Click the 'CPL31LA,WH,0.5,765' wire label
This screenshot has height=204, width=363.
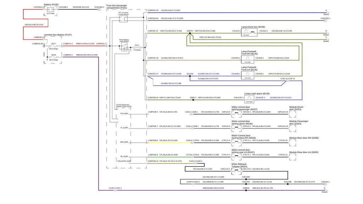tap(168, 112)
